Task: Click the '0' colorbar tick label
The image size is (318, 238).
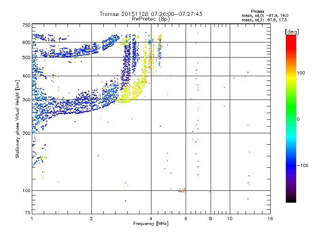Action: click(298, 119)
